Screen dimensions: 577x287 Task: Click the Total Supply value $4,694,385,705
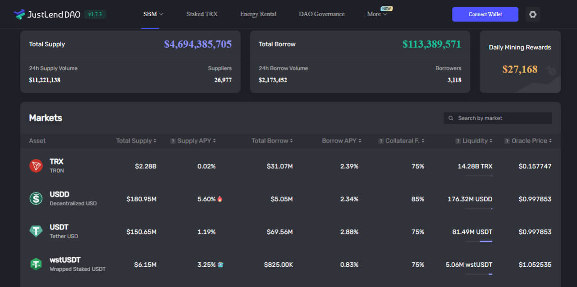click(x=198, y=44)
